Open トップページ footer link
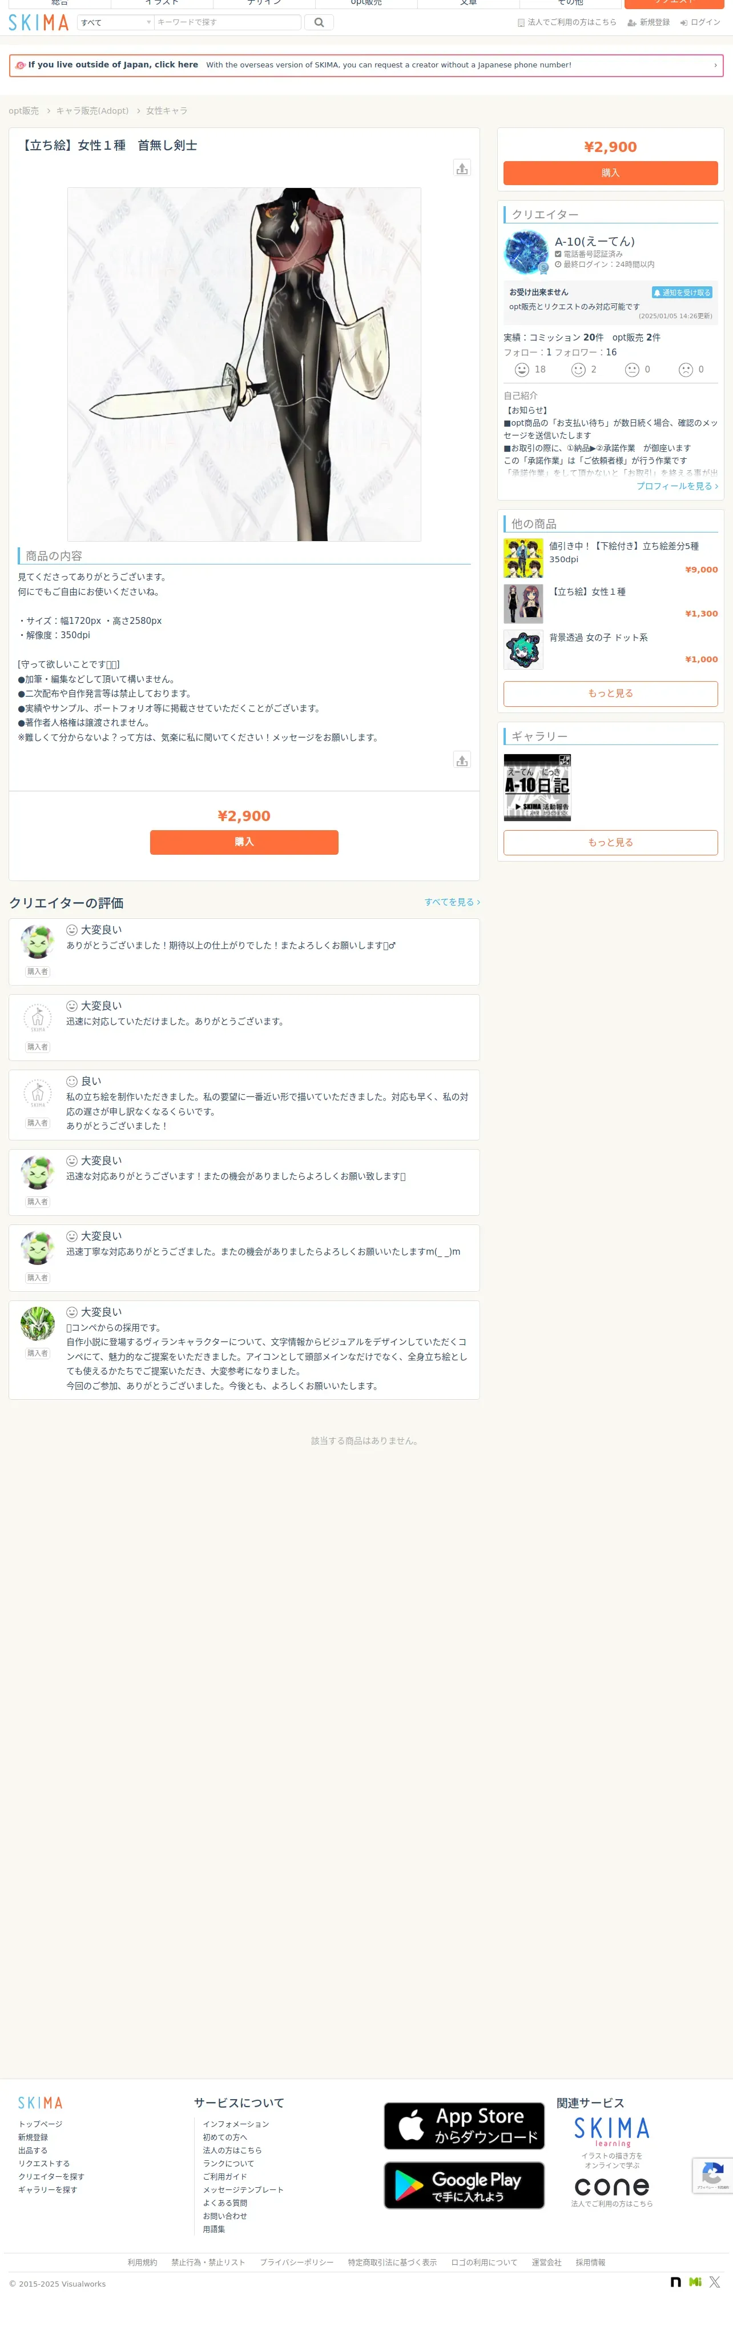 pos(41,2124)
